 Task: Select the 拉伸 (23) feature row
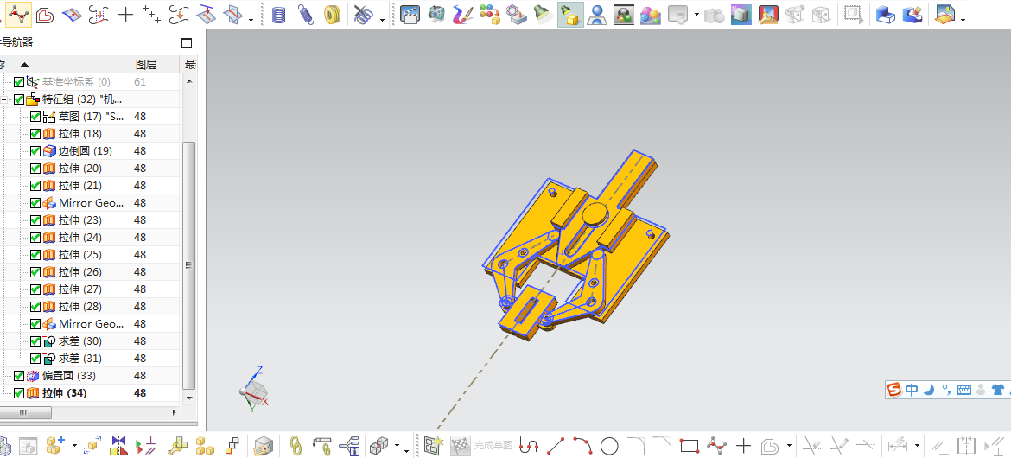point(80,220)
